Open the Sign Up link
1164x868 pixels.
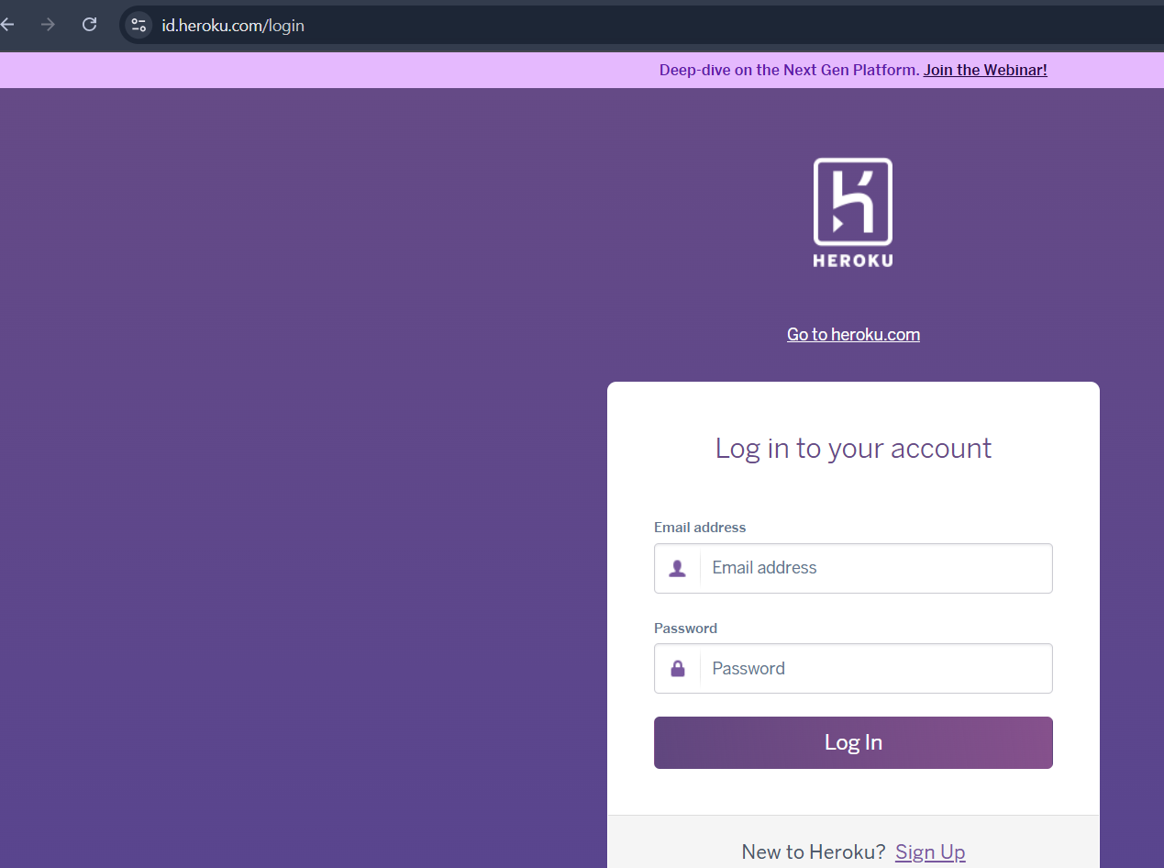(930, 852)
